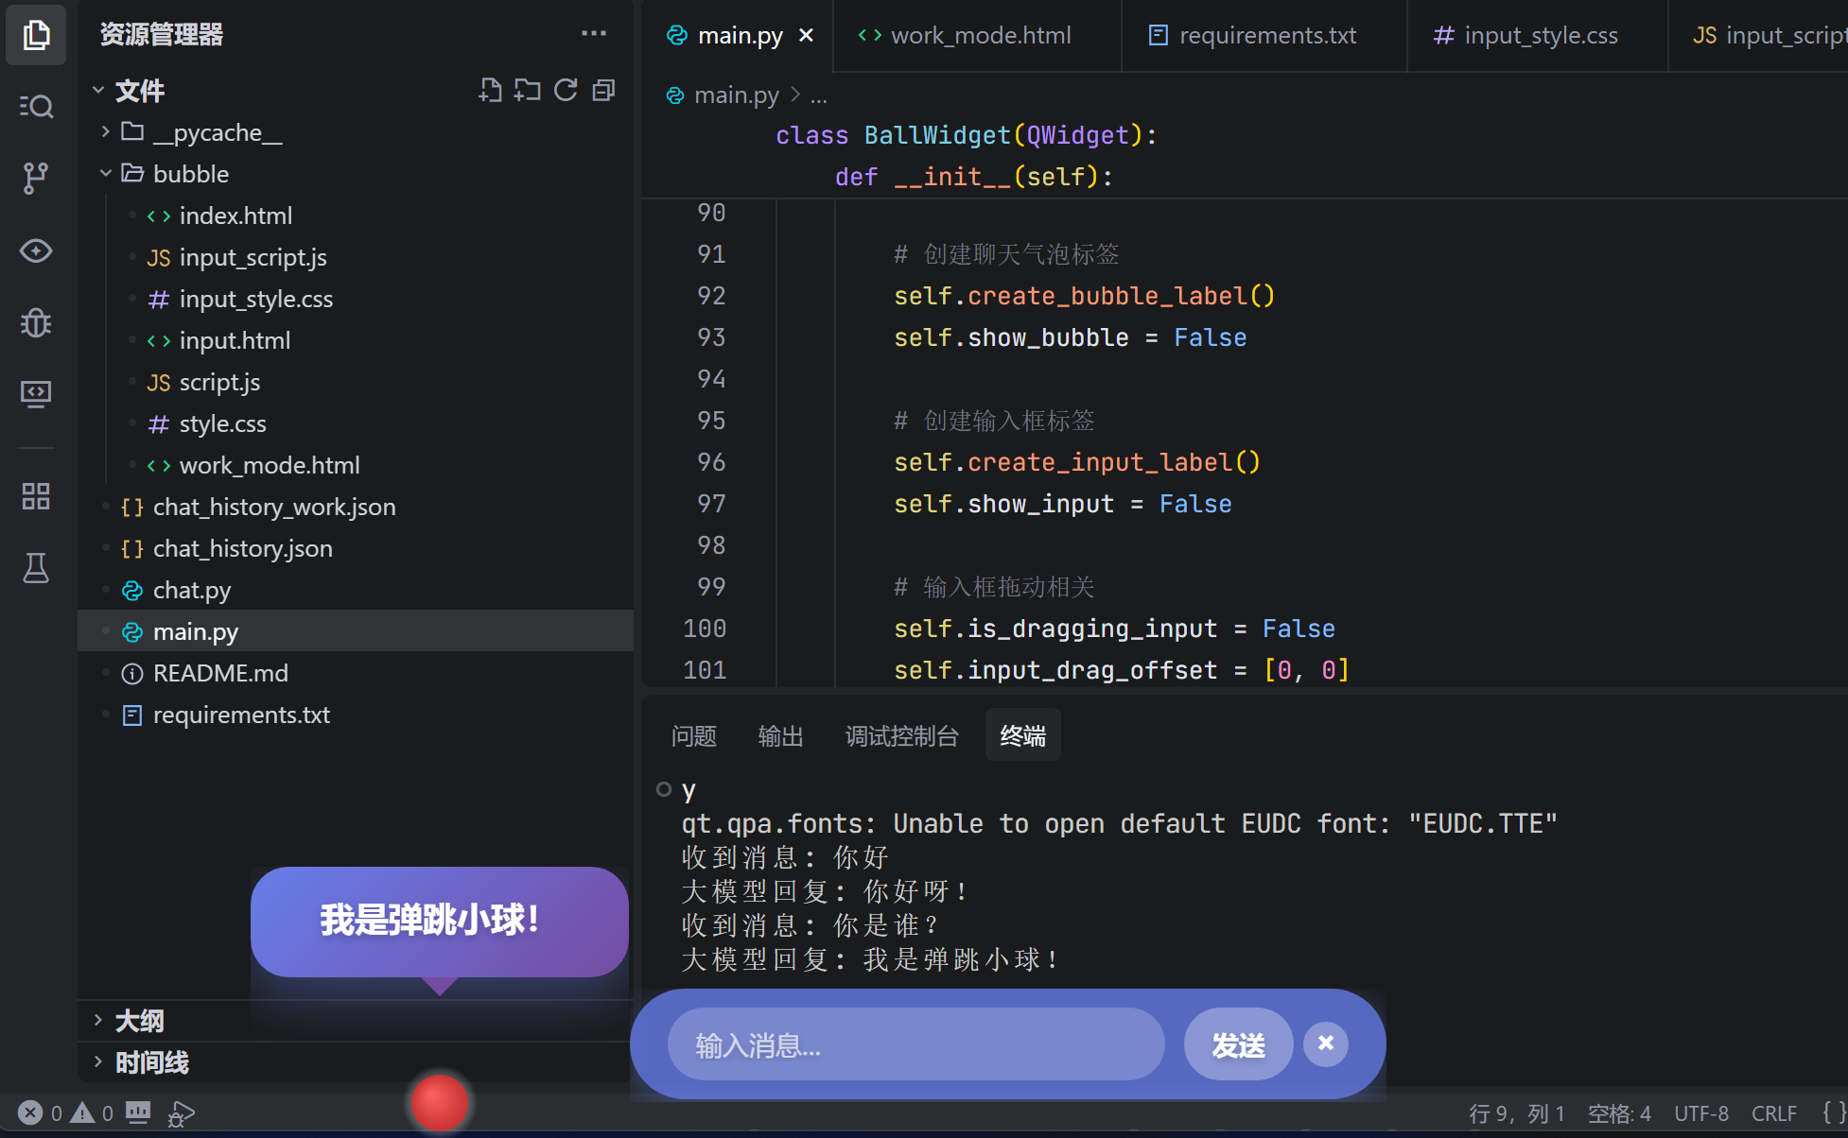Switch to the input_script.js editor tab
This screenshot has width=1848, height=1138.
tap(1759, 35)
